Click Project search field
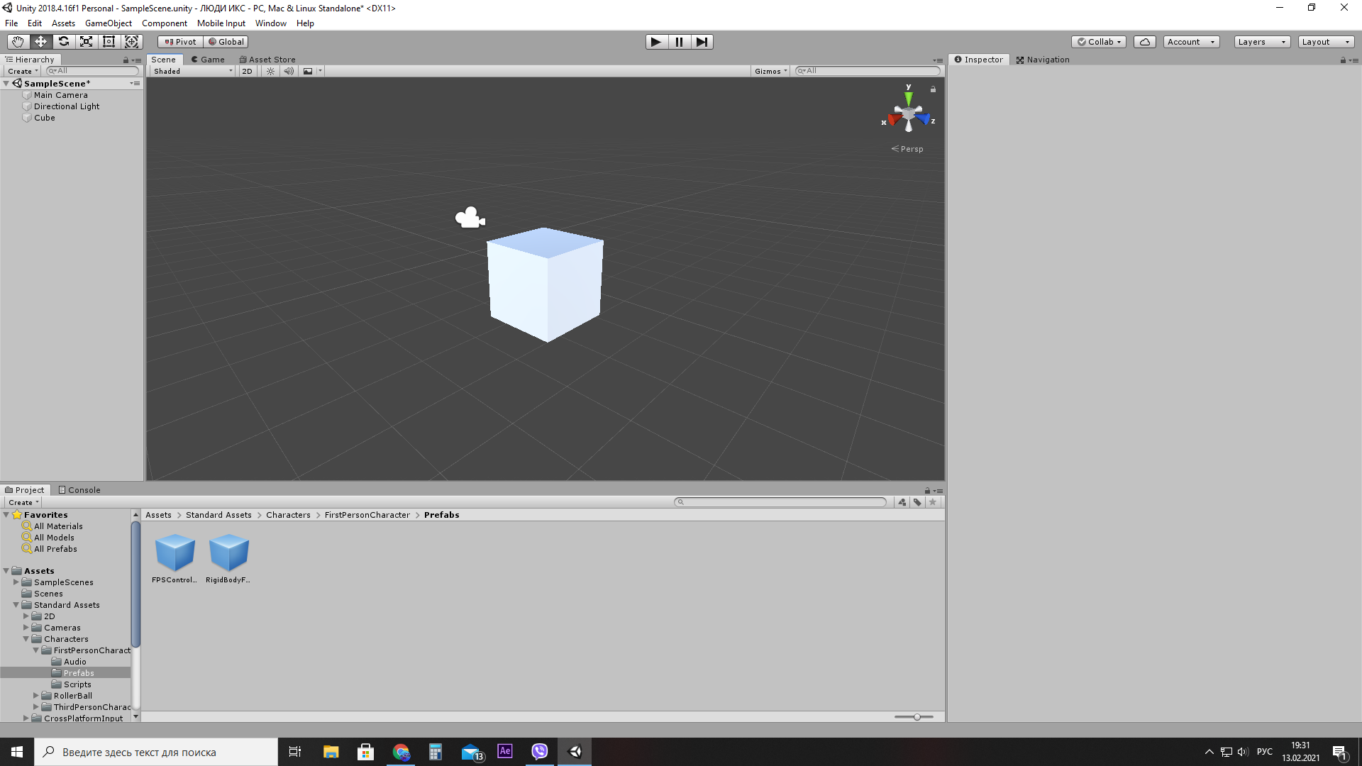1362x766 pixels. click(x=780, y=502)
